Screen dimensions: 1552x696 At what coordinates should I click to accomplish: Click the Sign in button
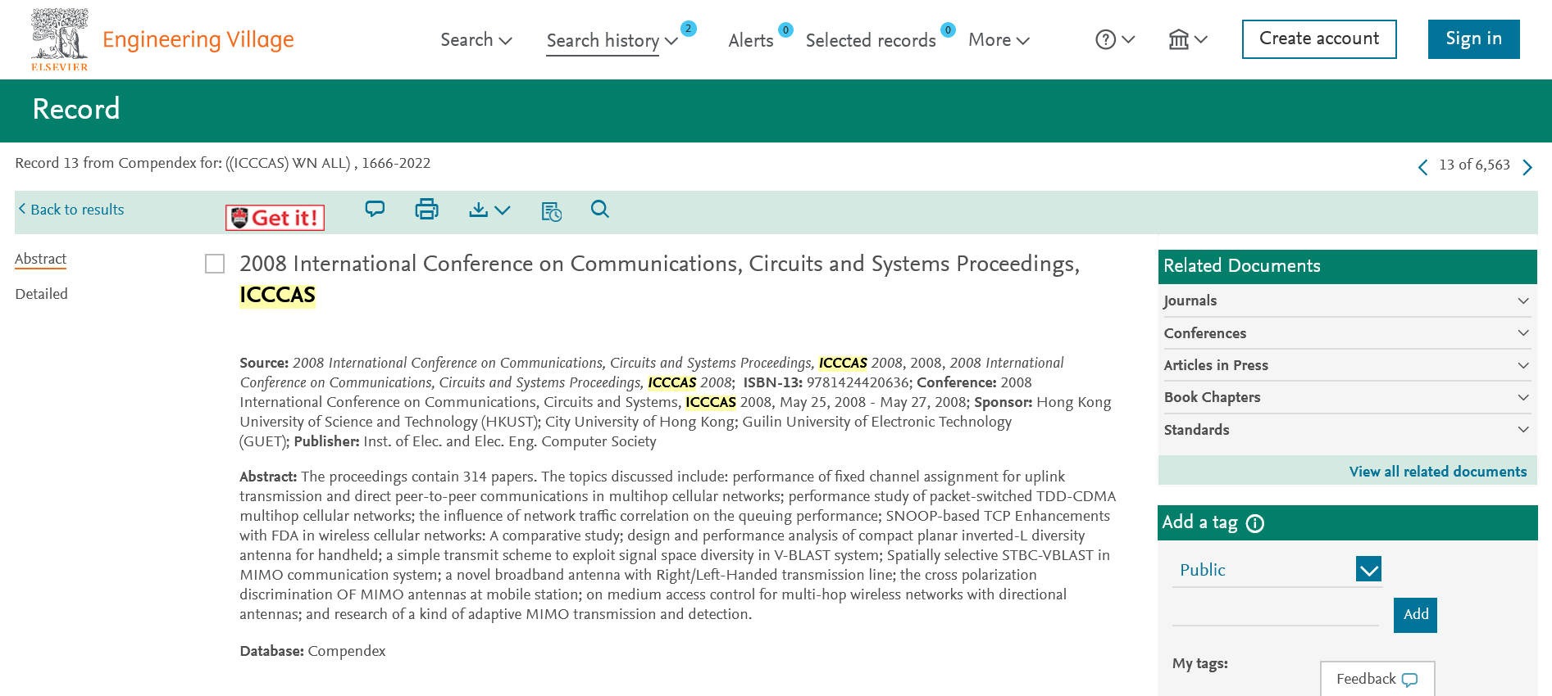pos(1473,39)
